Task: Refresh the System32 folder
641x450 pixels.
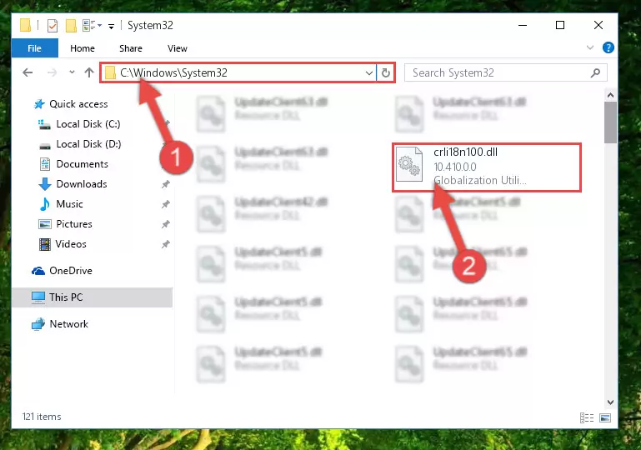Action: (x=385, y=72)
